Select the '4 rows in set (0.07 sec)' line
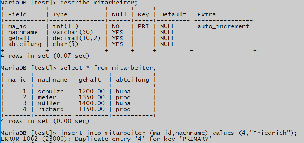This screenshot has width=304, height=143. point(45,56)
